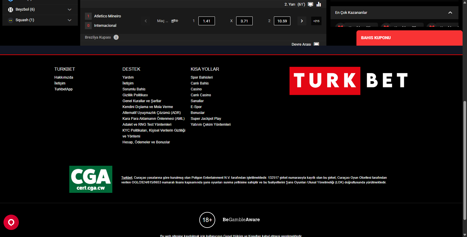Open Kendini Dışlama ve Mola Verme
The image size is (467, 237).
[x=148, y=107]
